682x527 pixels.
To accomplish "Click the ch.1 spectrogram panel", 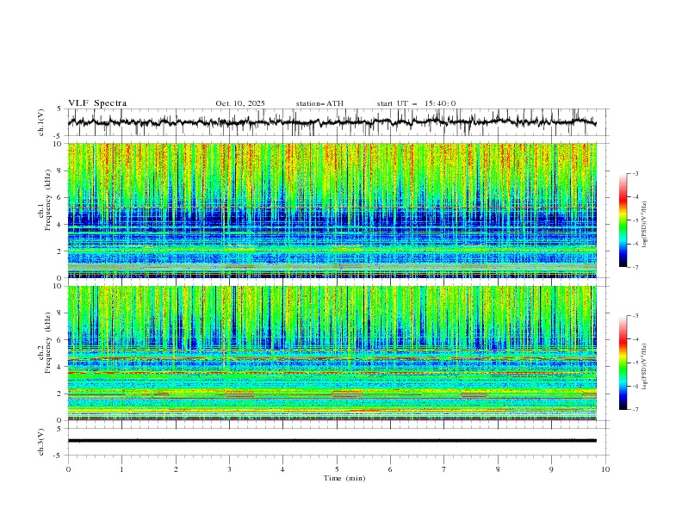I will [x=332, y=210].
